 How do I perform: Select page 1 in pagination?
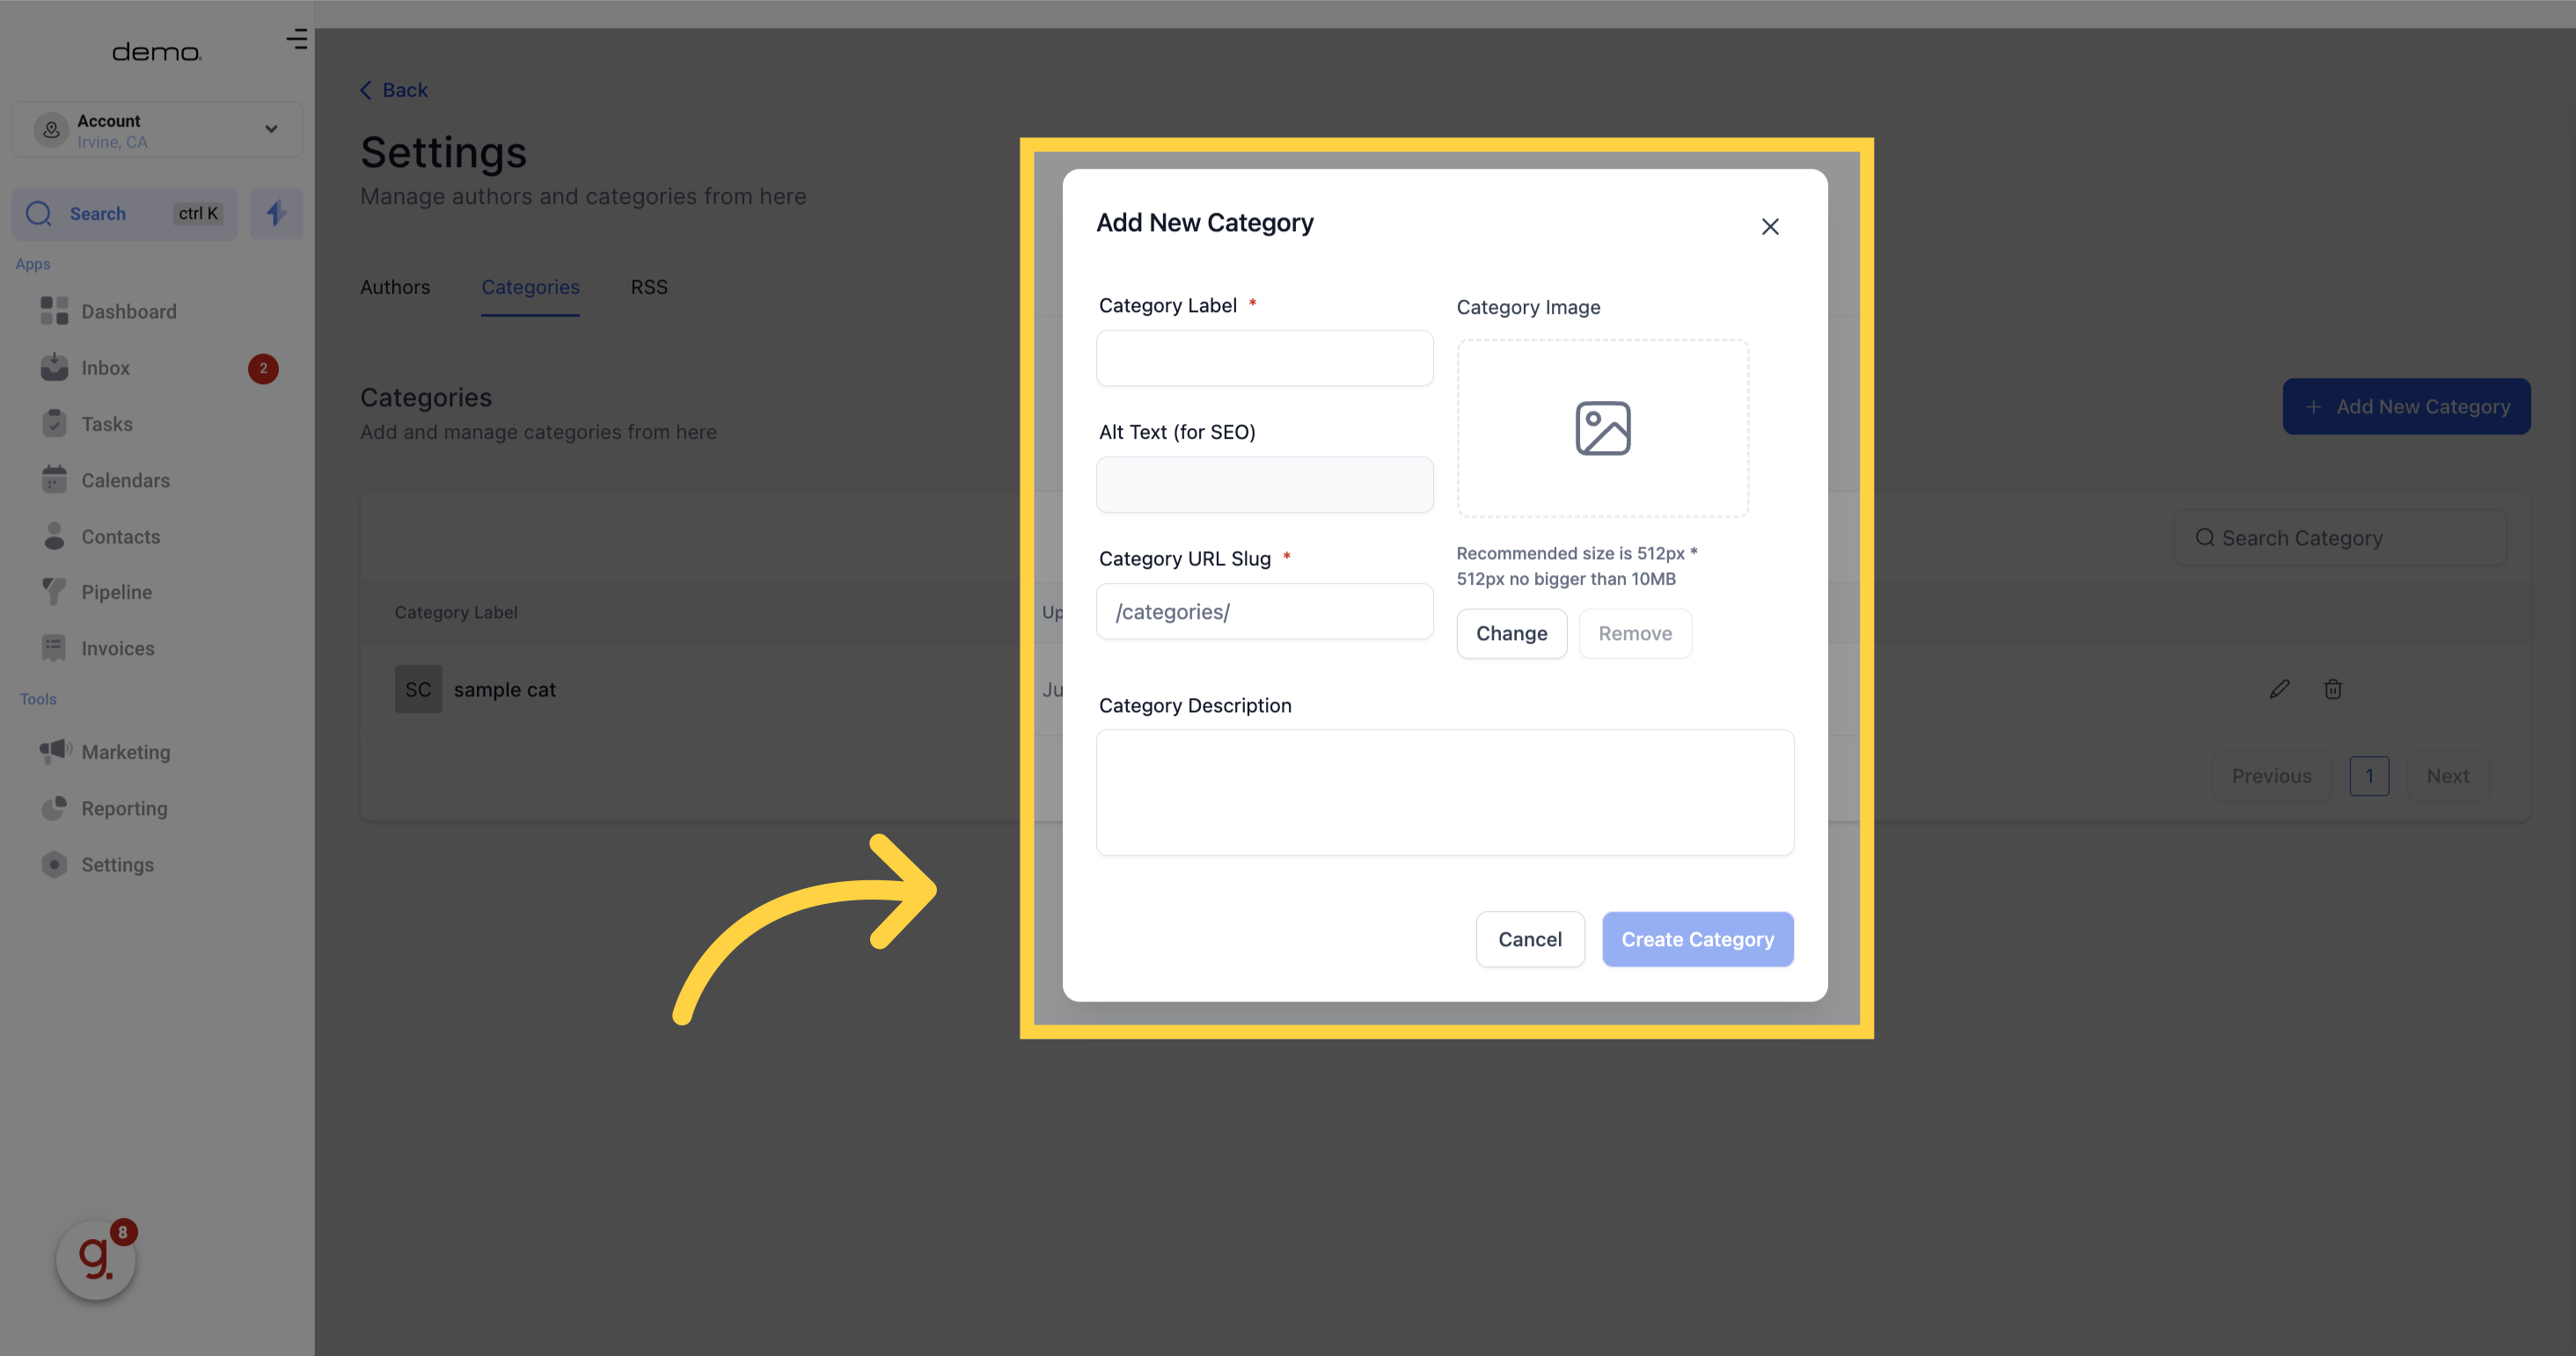click(x=2369, y=776)
